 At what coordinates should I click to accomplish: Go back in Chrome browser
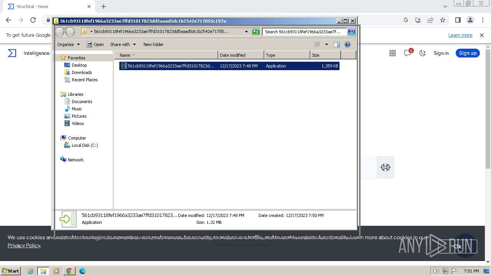[x=8, y=20]
